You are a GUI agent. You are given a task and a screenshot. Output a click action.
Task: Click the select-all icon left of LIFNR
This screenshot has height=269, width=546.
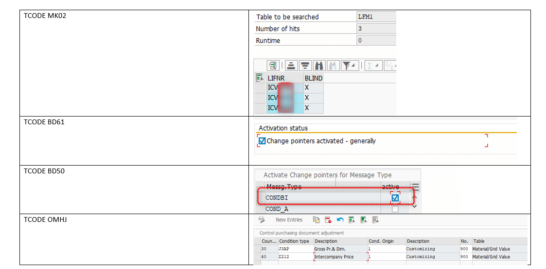tap(259, 78)
